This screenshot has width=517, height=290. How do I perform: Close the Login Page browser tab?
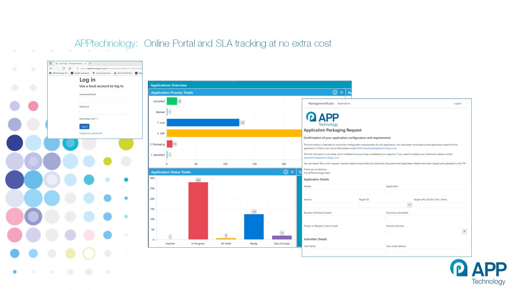(86, 64)
